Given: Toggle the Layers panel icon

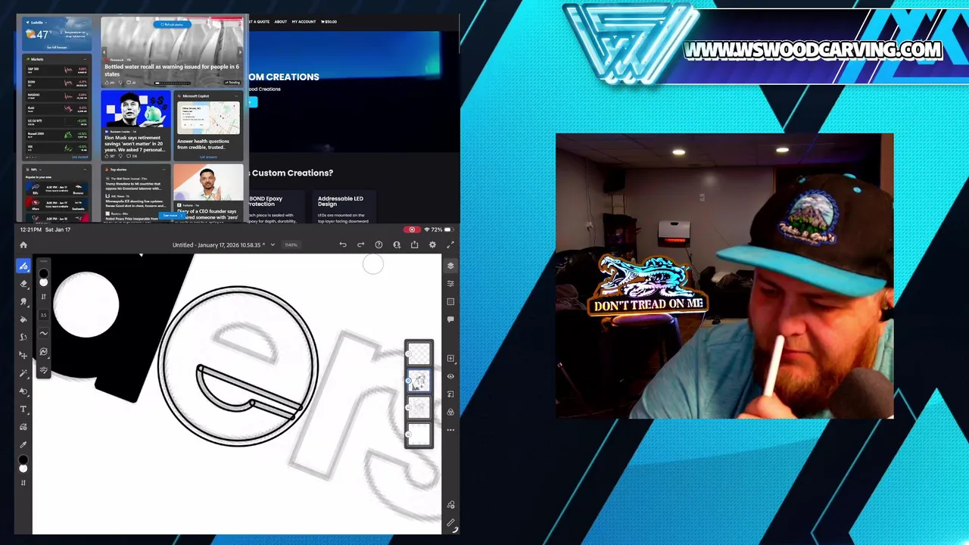Looking at the screenshot, I should pos(450,266).
